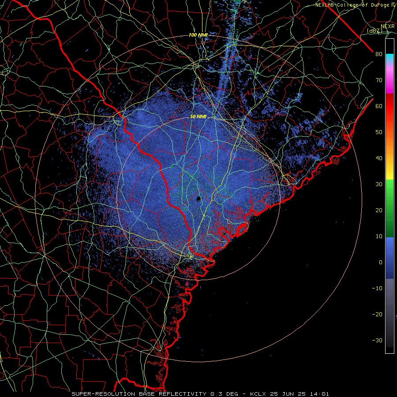Click the 40 dBZ scale value
This screenshot has height=397, width=397.
(x=379, y=158)
